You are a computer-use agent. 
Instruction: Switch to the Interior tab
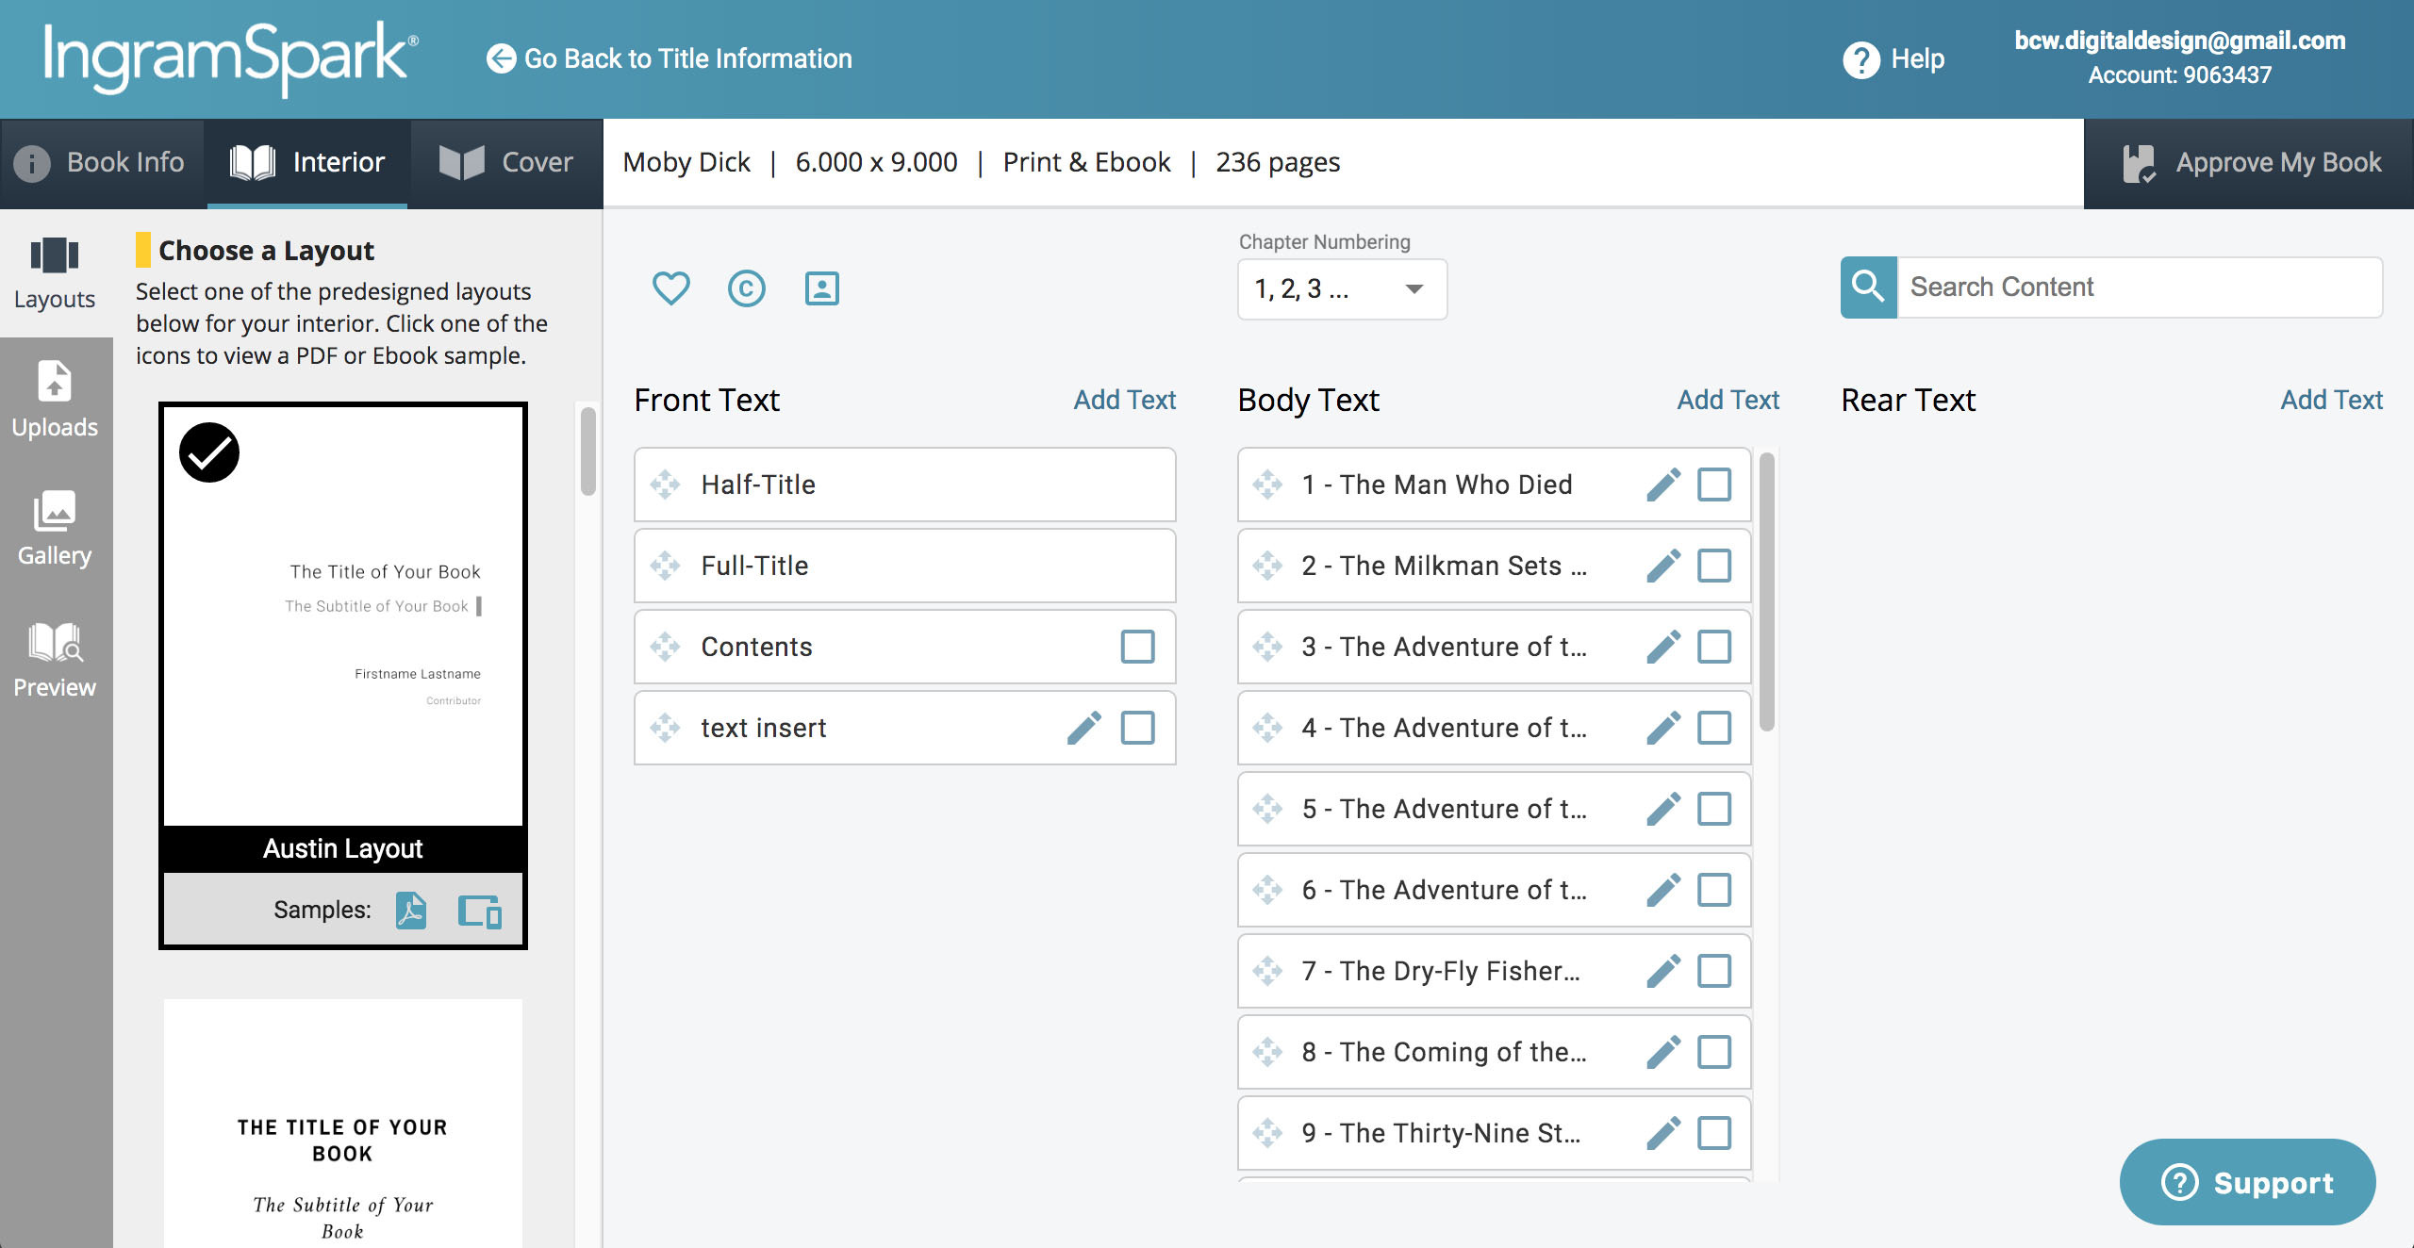click(x=308, y=163)
